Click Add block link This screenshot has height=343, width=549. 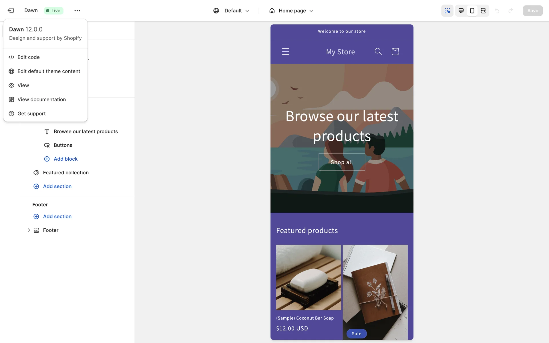[x=65, y=159]
